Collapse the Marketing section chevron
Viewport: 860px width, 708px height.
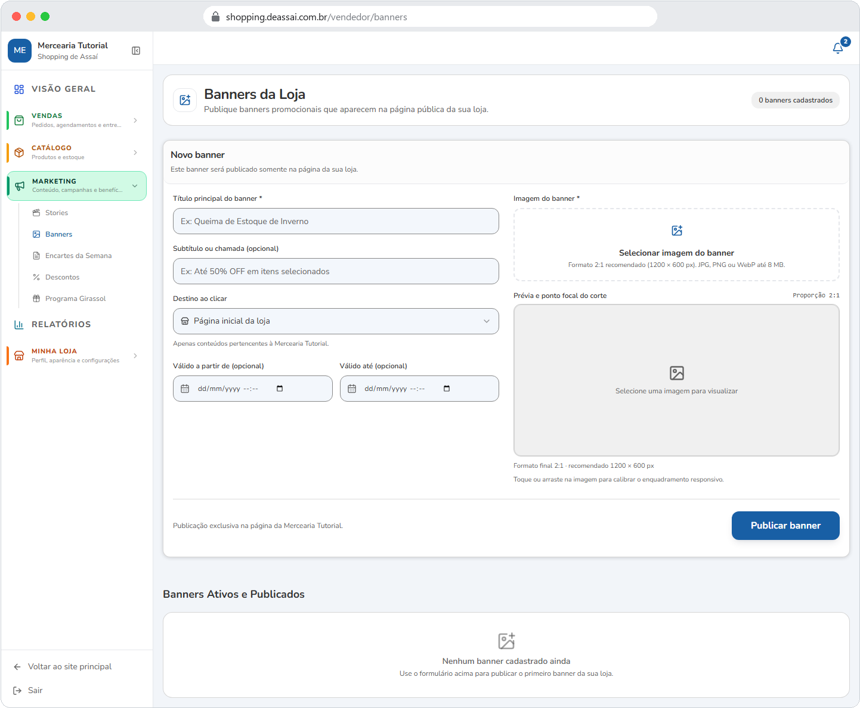135,186
